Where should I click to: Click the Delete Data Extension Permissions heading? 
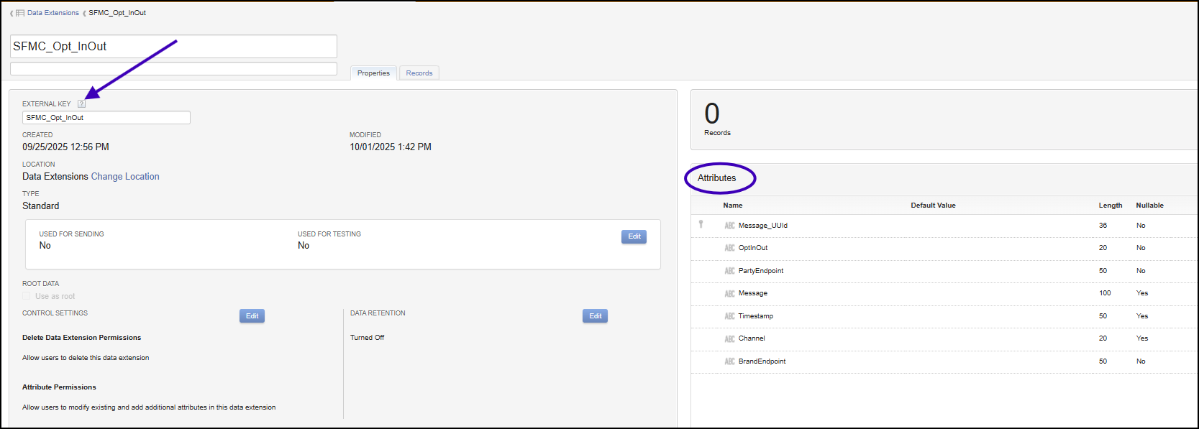pyautogui.click(x=81, y=338)
